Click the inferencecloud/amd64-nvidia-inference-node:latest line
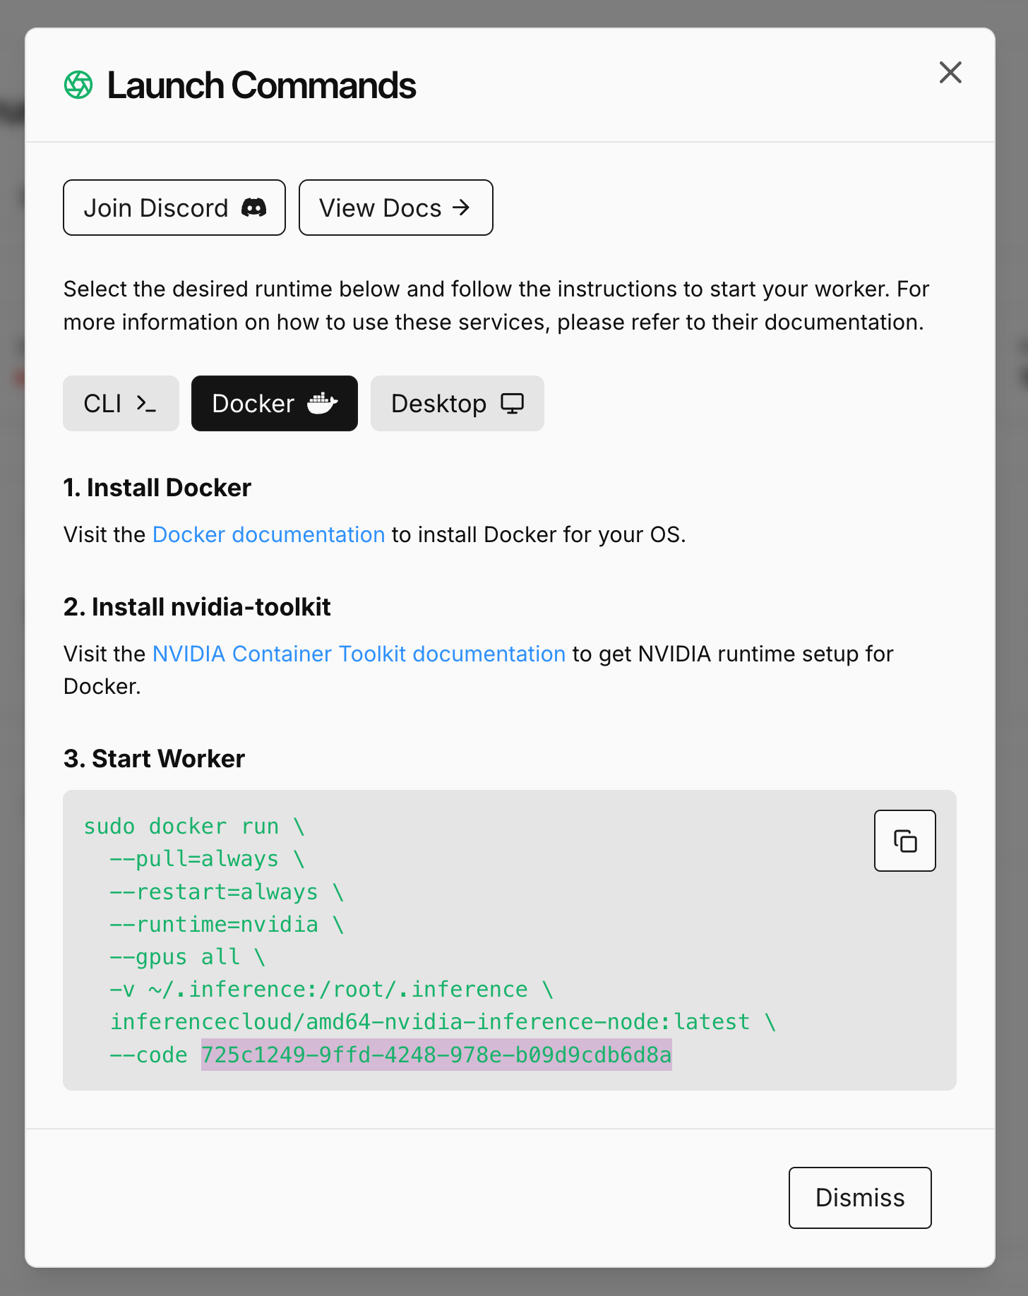 (443, 1021)
